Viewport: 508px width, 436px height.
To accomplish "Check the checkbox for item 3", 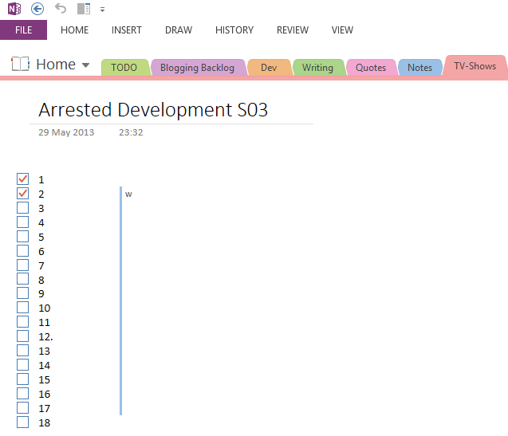I will click(22, 207).
